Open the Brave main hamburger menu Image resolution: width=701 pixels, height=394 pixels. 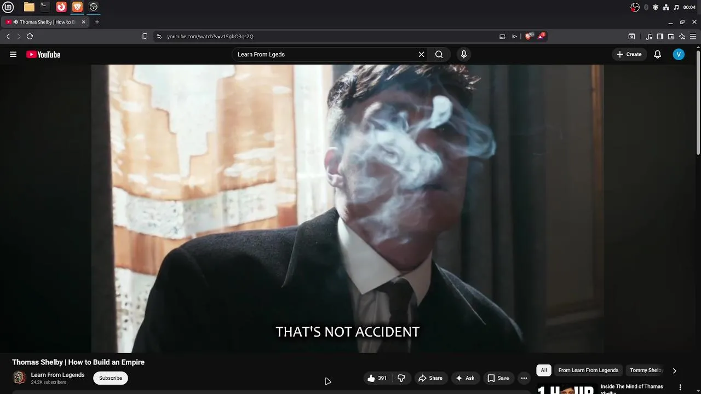click(x=693, y=36)
